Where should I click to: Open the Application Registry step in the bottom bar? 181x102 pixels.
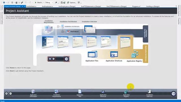[126, 93]
